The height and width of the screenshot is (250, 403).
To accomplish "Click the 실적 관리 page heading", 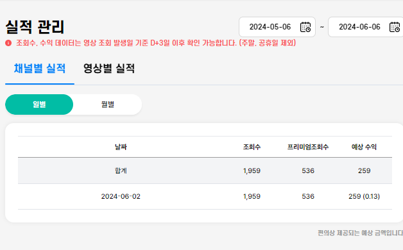I will click(x=35, y=27).
